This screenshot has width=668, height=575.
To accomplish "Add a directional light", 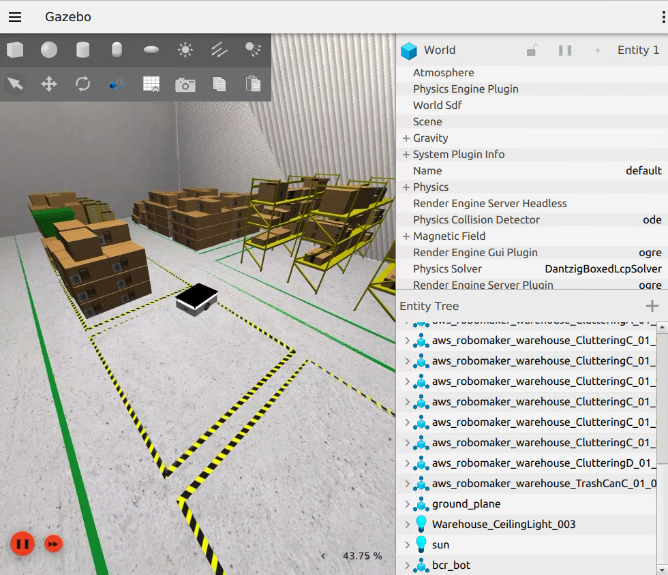I will tap(219, 50).
